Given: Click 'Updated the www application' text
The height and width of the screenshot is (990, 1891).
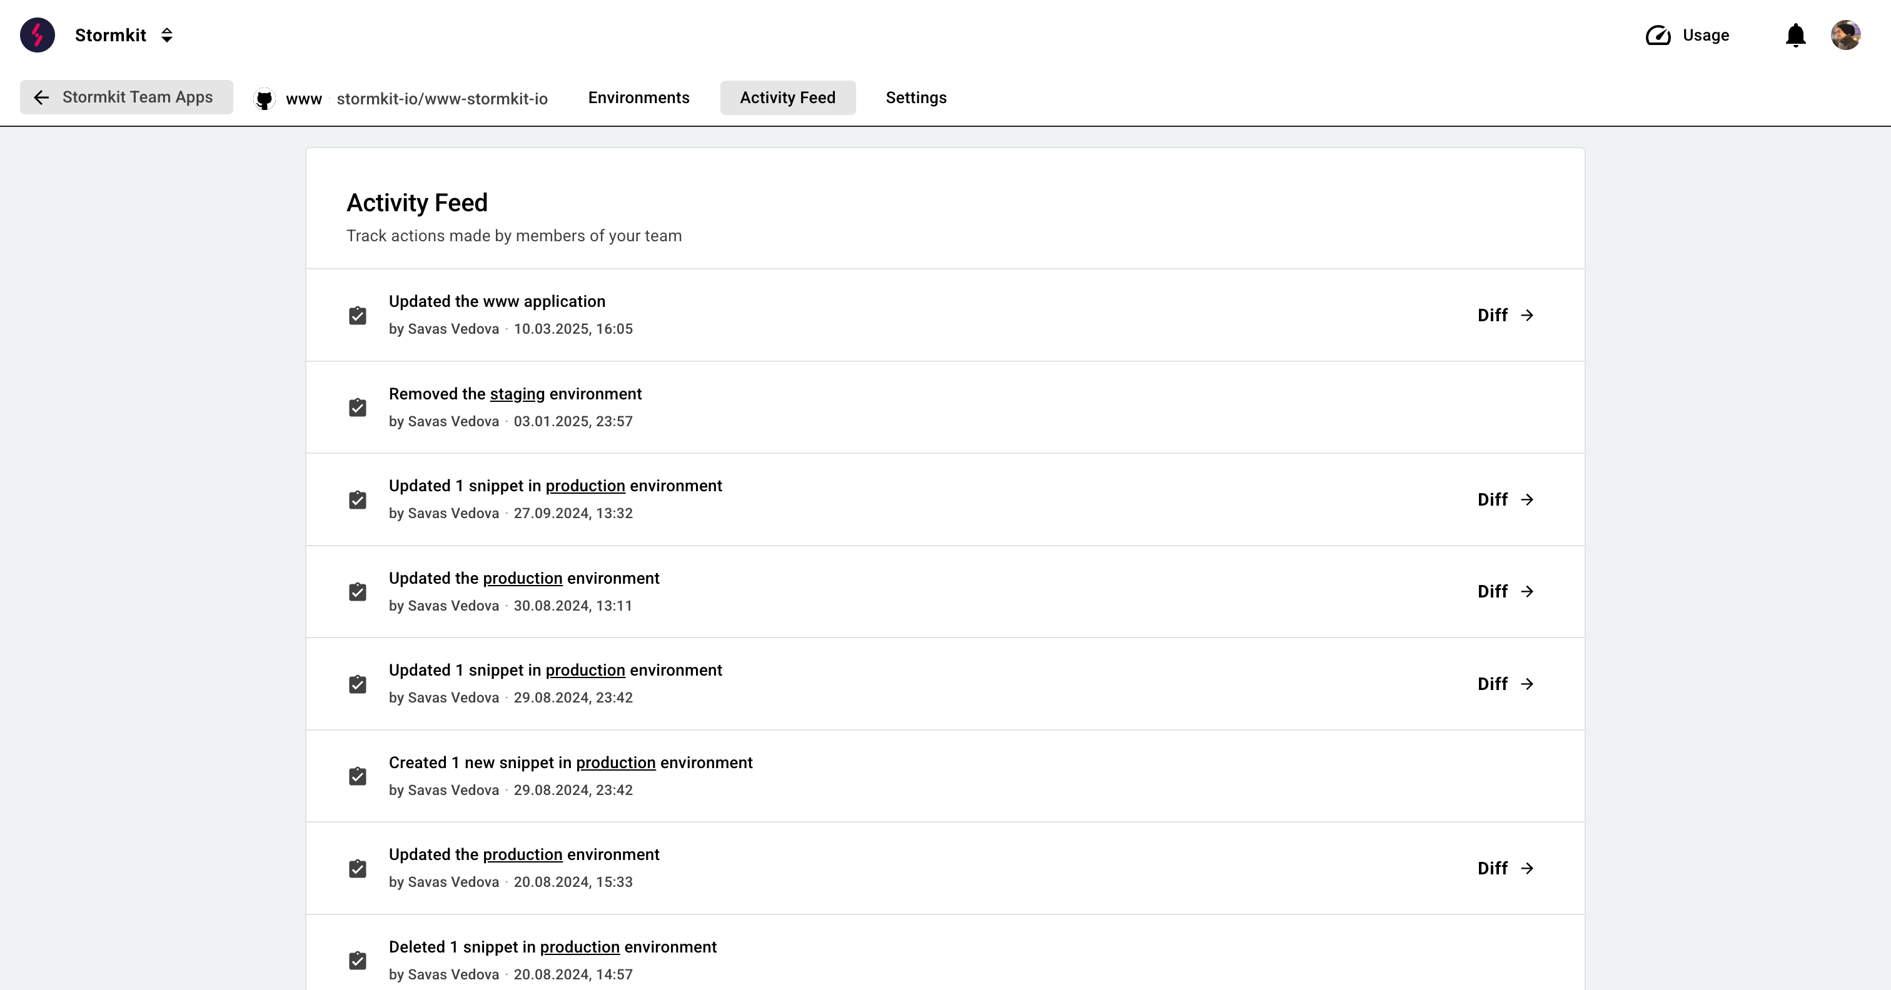Looking at the screenshot, I should coord(497,302).
